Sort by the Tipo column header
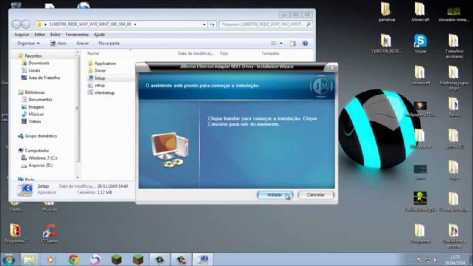The image size is (473, 266). 224,53
